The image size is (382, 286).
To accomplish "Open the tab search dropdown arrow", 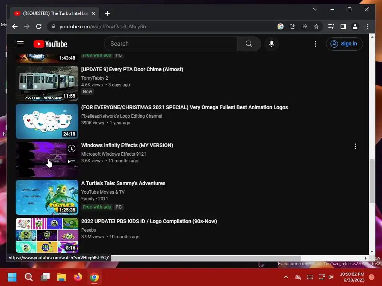I will pyautogui.click(x=315, y=9).
